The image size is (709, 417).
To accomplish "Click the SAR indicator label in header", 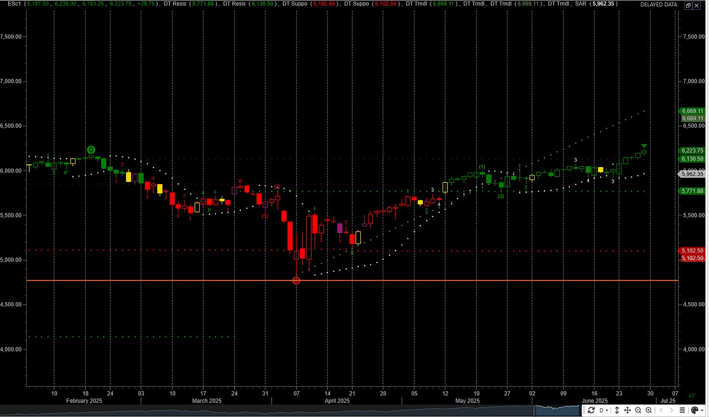I will (x=580, y=4).
